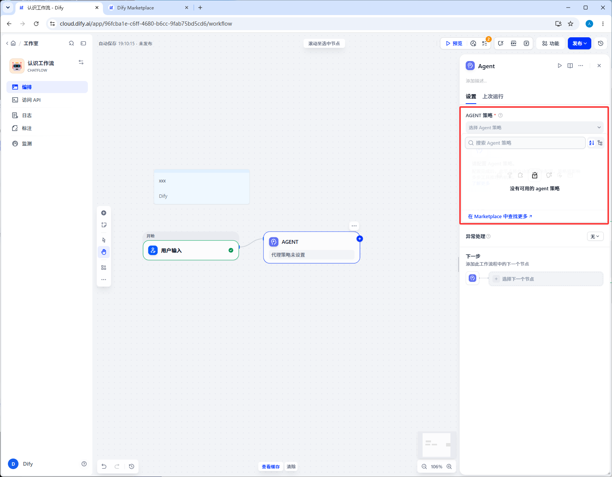Close the Agent settings panel
This screenshot has width=612, height=477.
[599, 66]
